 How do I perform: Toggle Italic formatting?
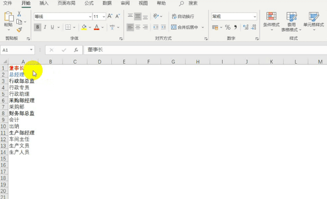[45, 27]
